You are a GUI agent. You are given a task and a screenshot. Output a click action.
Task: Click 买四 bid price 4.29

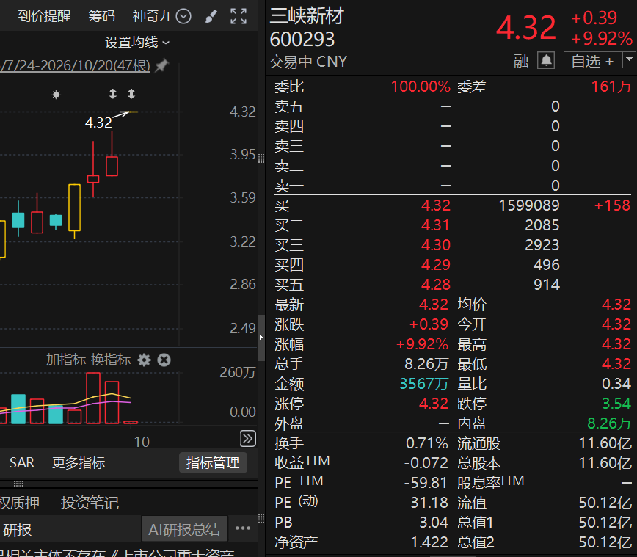[x=435, y=265]
